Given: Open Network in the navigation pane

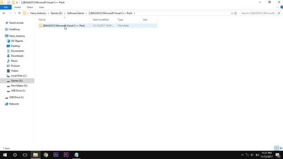Looking at the screenshot, I should point(14,104).
